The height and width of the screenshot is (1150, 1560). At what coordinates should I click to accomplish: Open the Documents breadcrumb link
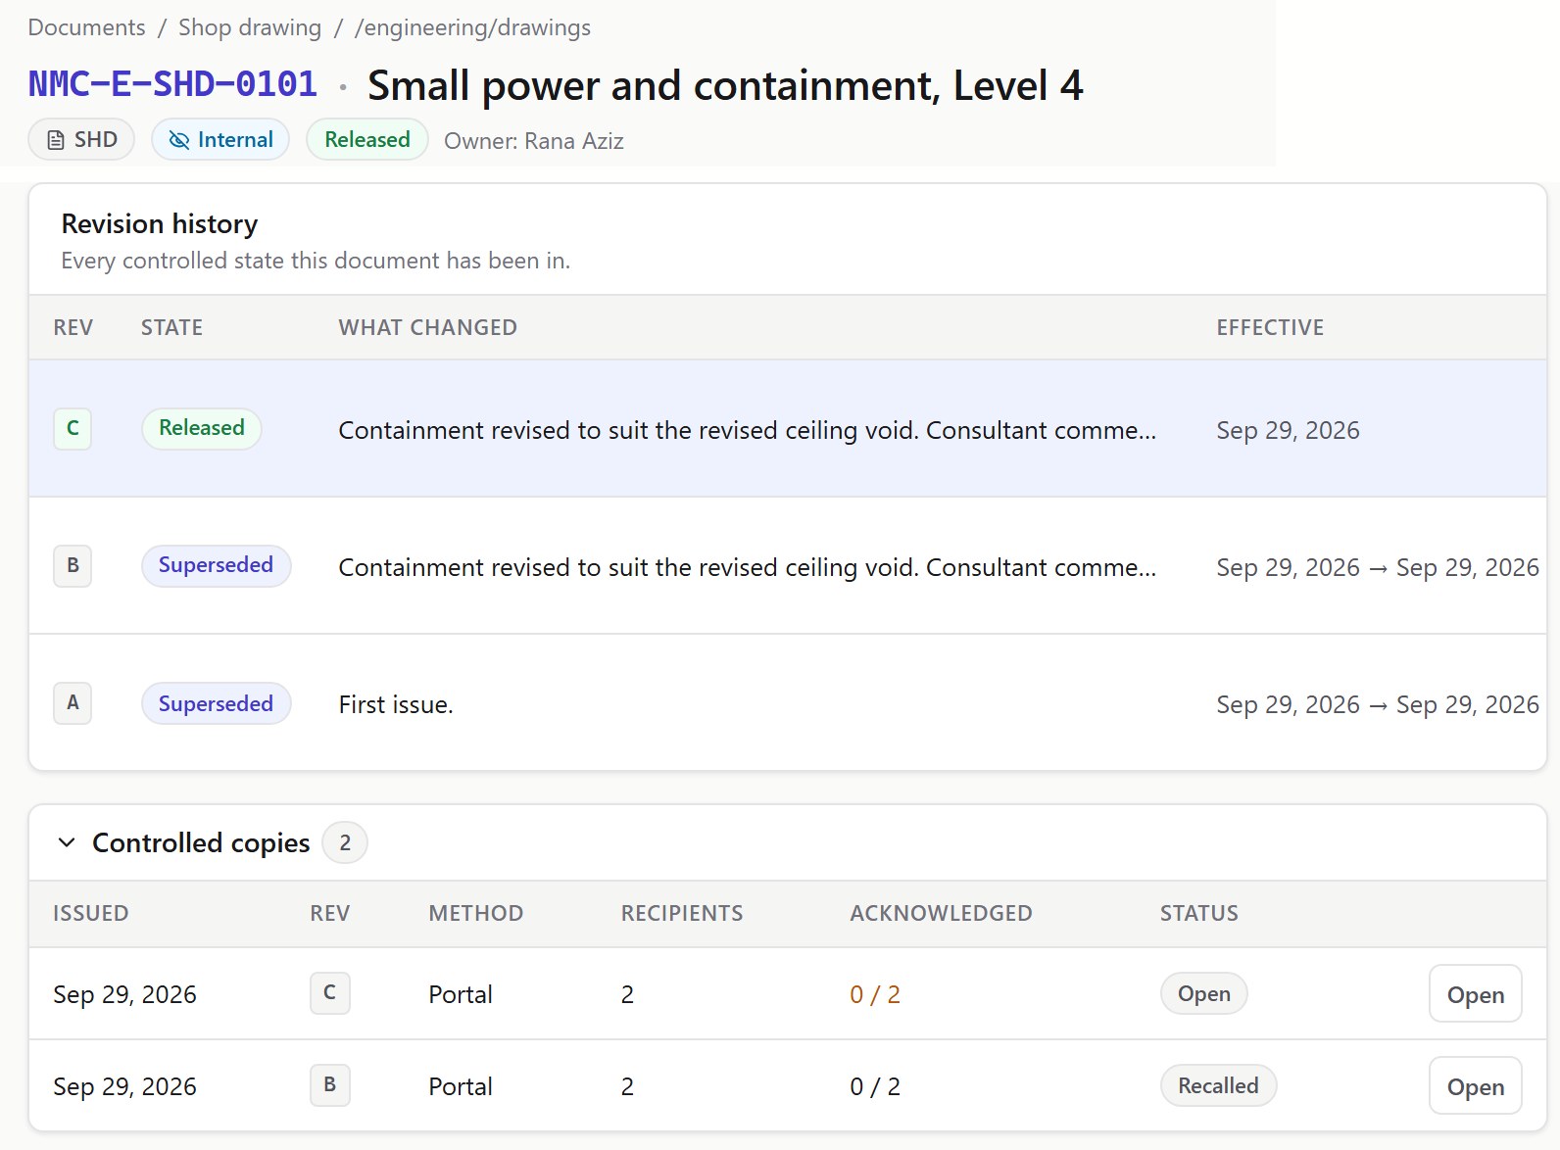(86, 27)
